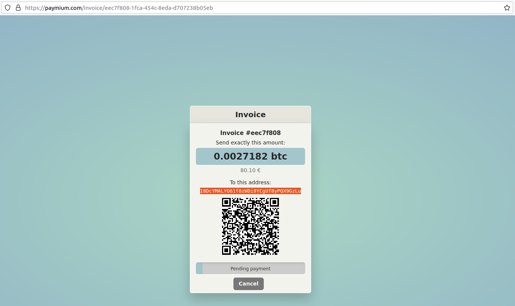Image resolution: width=515 pixels, height=306 pixels.
Task: Click the Pending payment progress bar
Action: pyautogui.click(x=250, y=268)
